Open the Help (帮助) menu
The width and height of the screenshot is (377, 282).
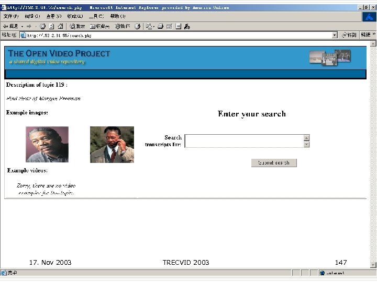coord(118,16)
